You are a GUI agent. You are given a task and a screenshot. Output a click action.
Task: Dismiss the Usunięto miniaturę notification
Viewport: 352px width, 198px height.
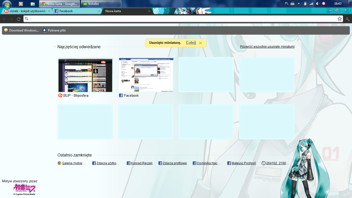coord(200,43)
